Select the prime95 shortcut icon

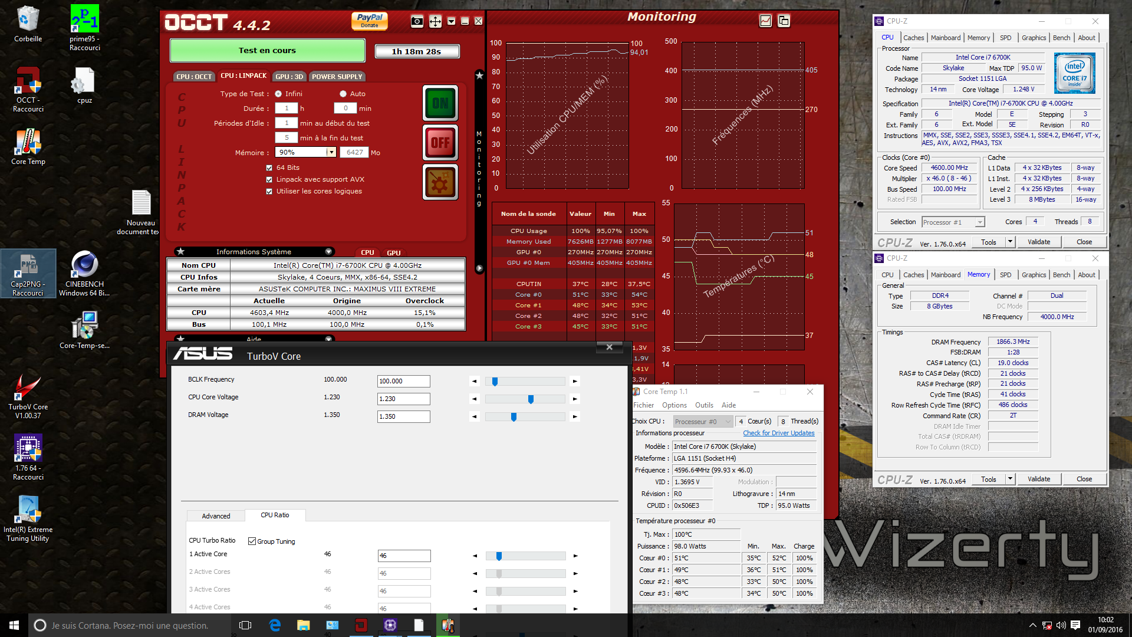point(85,28)
